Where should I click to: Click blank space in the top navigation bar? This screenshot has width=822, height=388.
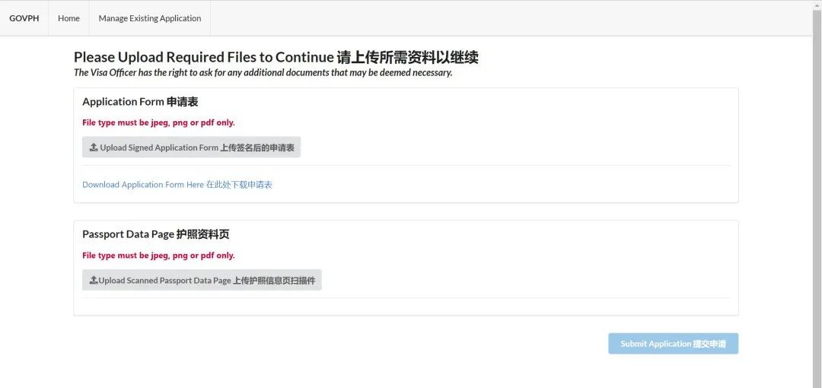pyautogui.click(x=495, y=18)
